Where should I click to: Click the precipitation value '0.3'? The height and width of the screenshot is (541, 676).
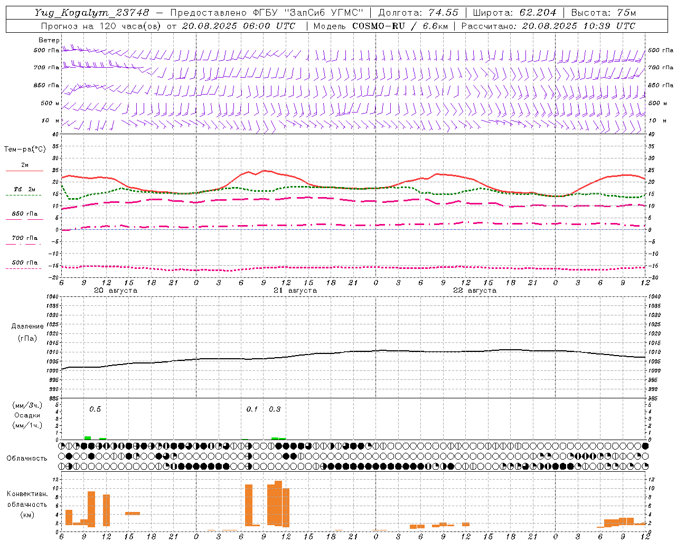275,409
